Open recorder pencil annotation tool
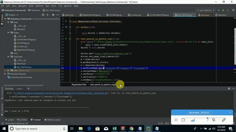The height and width of the screenshot is (132, 236). (x=224, y=120)
